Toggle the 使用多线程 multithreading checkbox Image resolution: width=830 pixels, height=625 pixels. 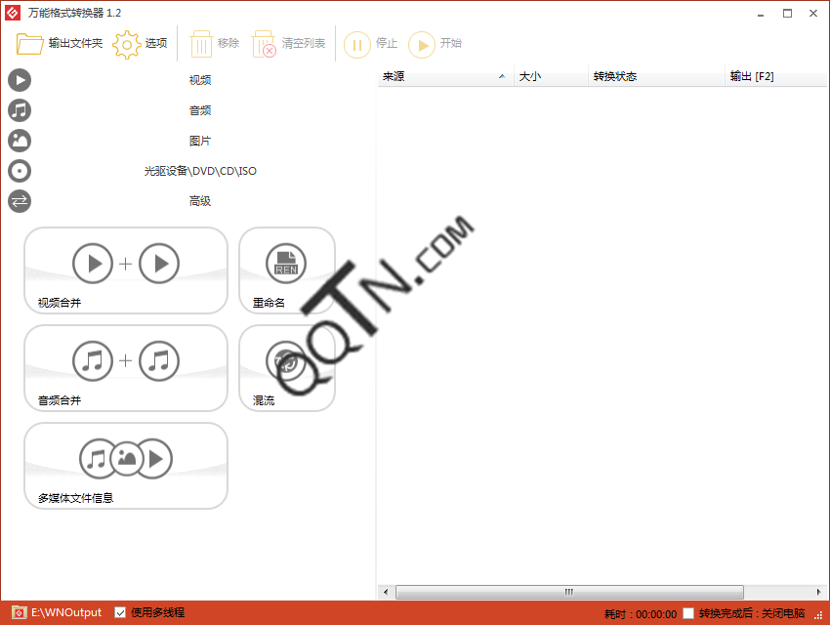[x=120, y=612]
